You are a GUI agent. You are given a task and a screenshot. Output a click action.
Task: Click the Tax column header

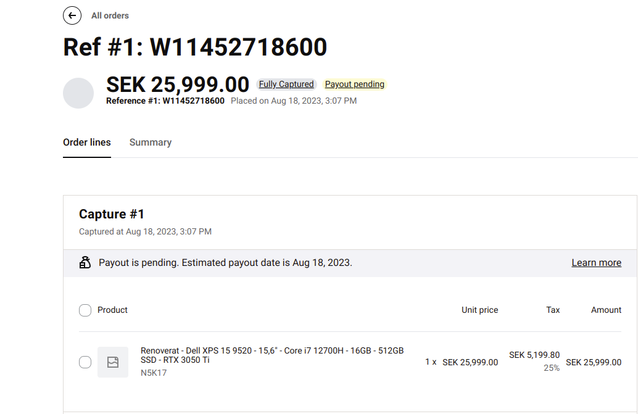(x=552, y=310)
